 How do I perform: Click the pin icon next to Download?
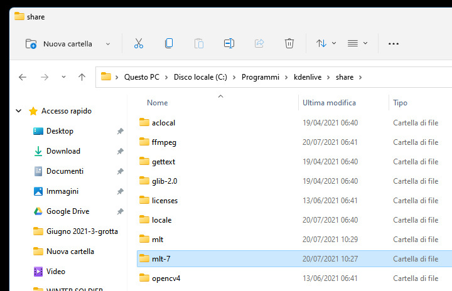[x=120, y=151]
